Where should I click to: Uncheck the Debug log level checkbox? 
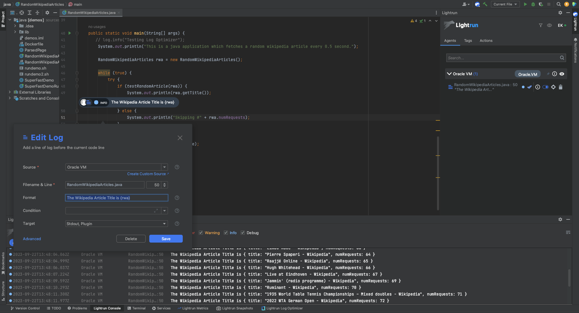click(243, 233)
